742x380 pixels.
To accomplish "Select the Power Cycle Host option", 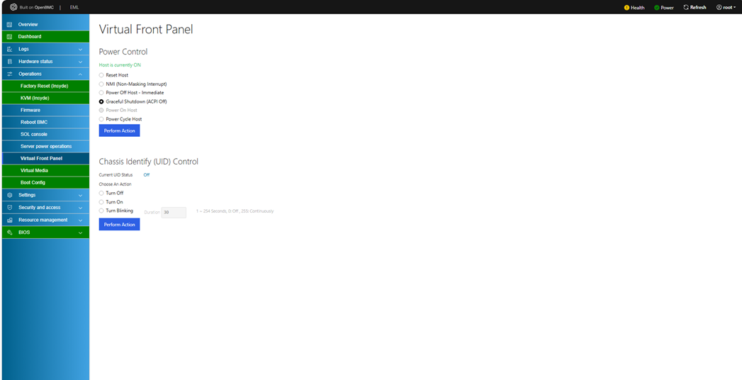I will pyautogui.click(x=101, y=119).
